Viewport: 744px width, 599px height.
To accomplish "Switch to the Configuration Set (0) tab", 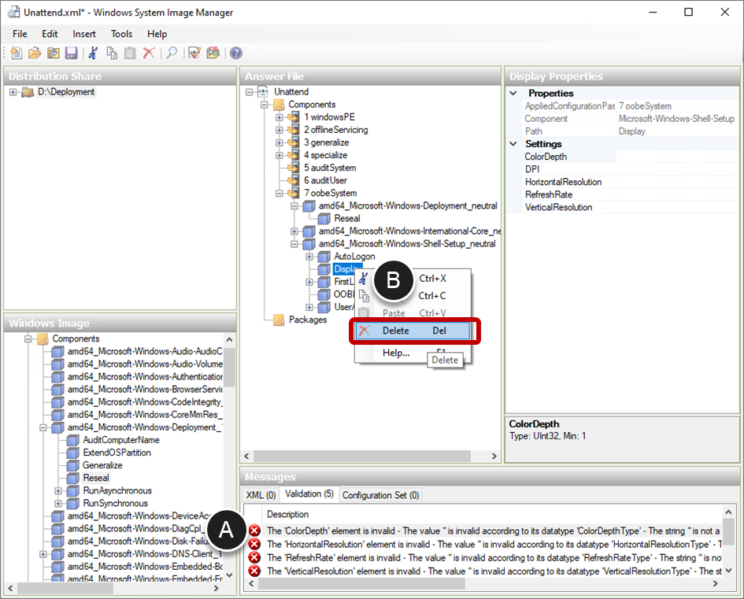I will pyautogui.click(x=381, y=495).
